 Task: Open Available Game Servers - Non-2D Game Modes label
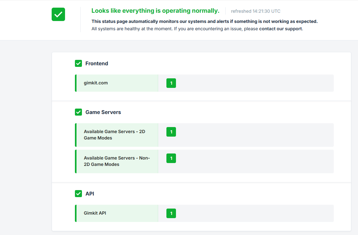116,161
